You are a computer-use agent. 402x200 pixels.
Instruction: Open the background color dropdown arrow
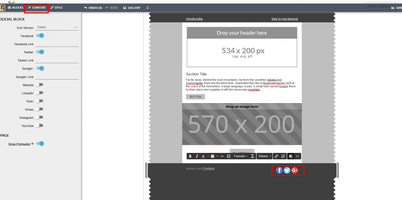point(217,156)
